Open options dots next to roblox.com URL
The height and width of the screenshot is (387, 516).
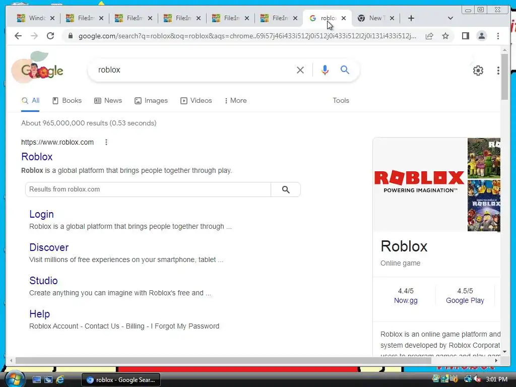(106, 142)
